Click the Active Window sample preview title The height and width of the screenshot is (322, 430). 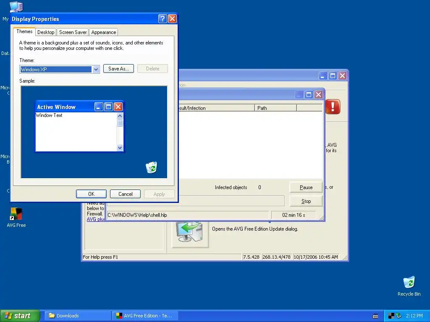pyautogui.click(x=56, y=107)
